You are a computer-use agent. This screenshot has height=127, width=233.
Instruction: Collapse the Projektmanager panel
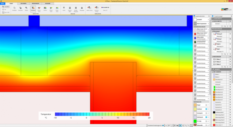click(231, 16)
